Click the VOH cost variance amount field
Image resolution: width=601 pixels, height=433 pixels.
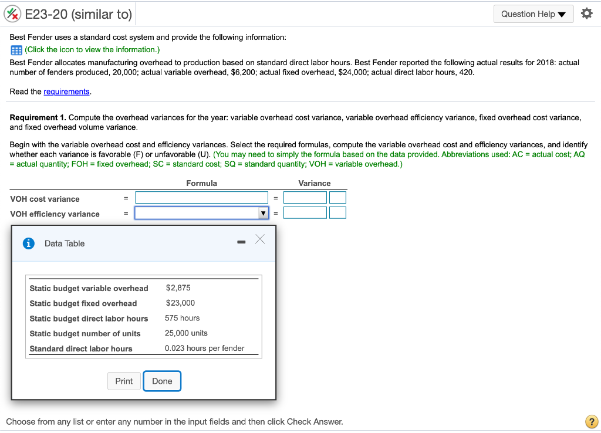(x=305, y=198)
